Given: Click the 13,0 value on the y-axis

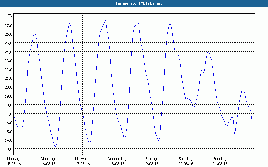Looking at the screenshot, I should (x=8, y=149).
